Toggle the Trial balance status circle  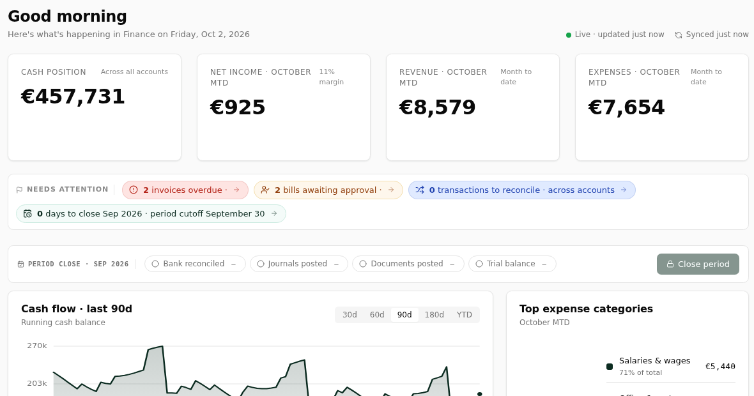479,264
